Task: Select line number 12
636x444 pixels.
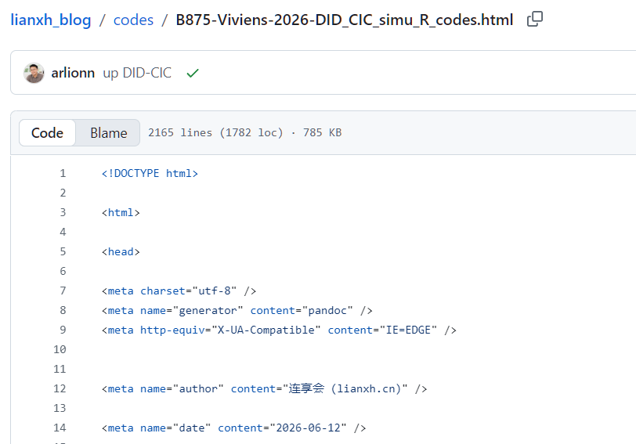Action: pos(60,389)
